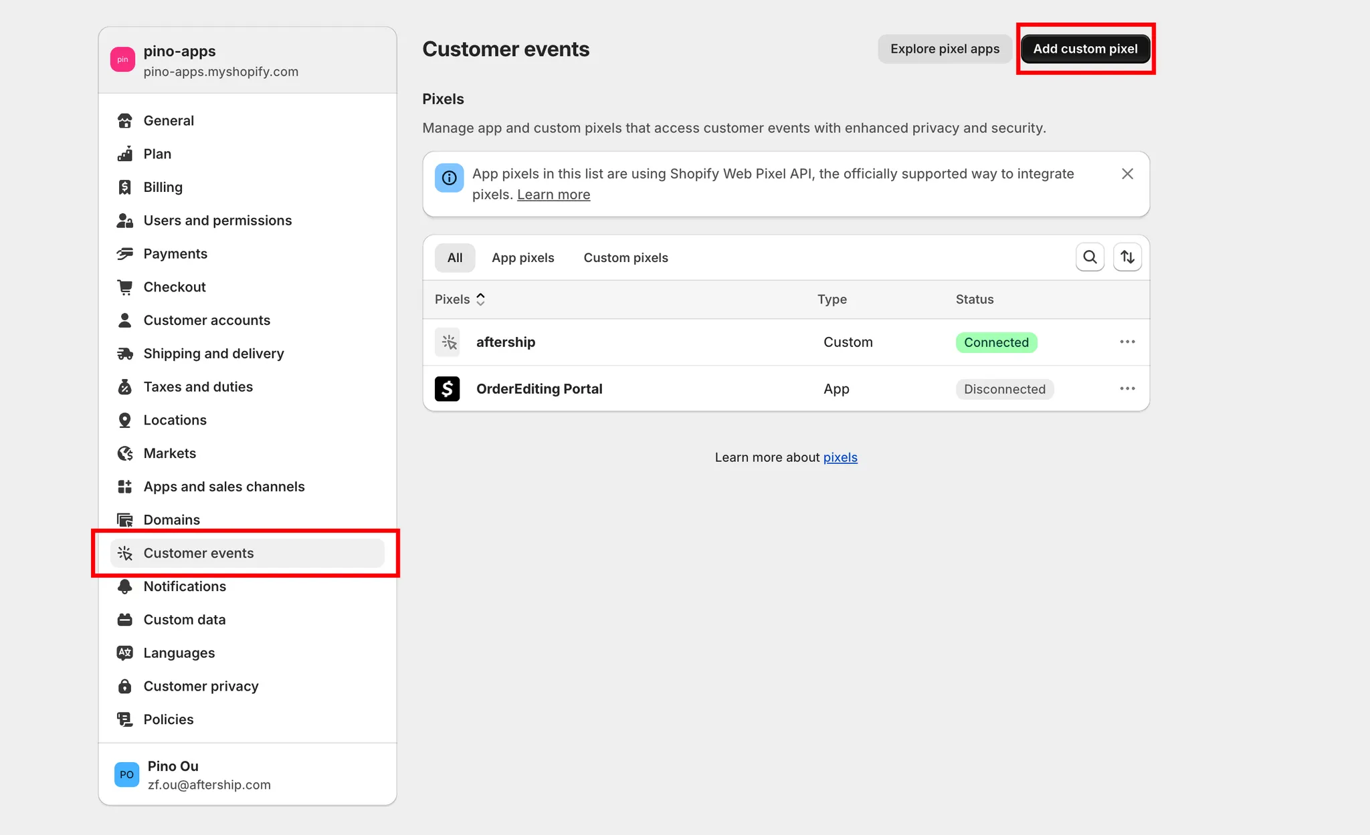Click the OrderEditing Portal app icon

pos(448,388)
